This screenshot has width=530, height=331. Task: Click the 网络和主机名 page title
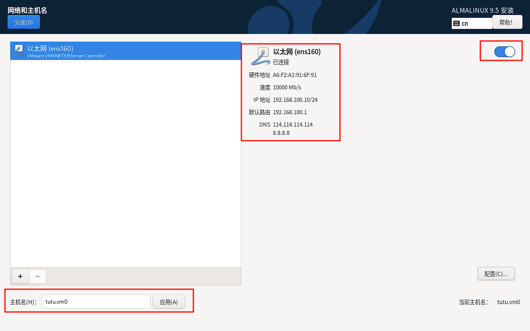pos(27,10)
